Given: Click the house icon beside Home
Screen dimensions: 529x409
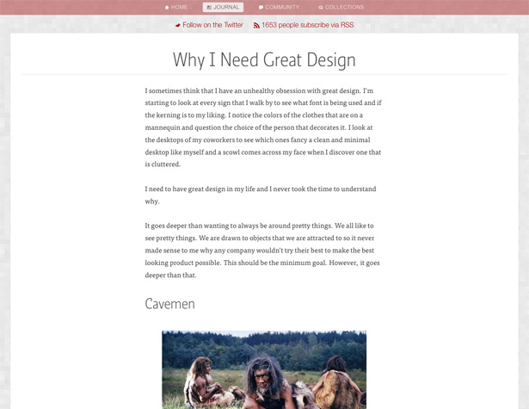Looking at the screenshot, I should [167, 8].
